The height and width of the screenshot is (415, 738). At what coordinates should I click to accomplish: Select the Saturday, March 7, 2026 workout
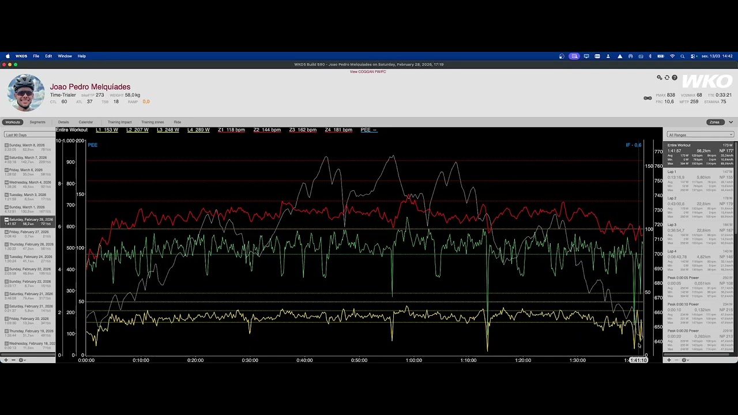click(29, 160)
